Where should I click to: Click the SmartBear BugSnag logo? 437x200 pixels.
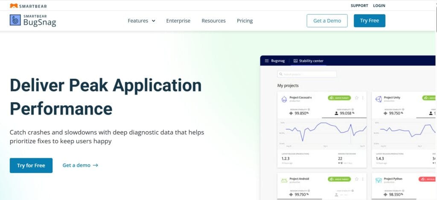(x=33, y=20)
